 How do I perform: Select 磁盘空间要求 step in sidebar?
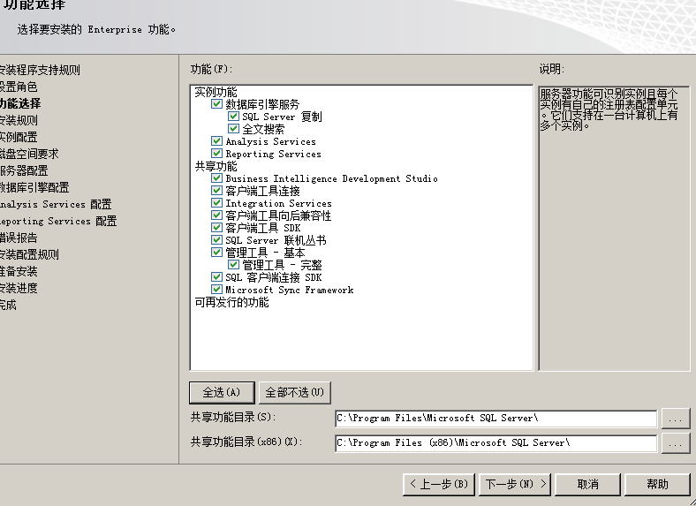coord(29,154)
